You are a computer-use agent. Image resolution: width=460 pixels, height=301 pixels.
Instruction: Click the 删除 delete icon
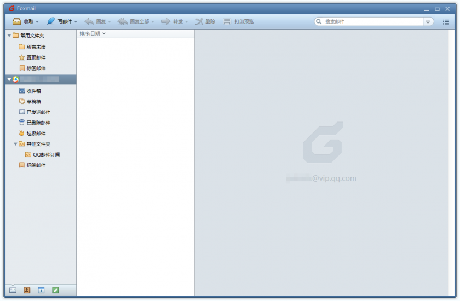point(199,21)
